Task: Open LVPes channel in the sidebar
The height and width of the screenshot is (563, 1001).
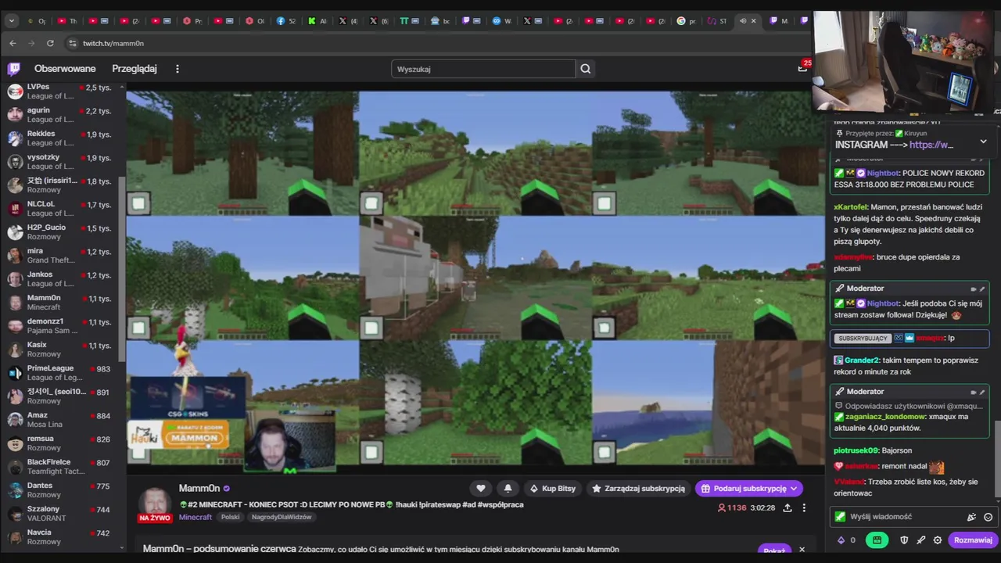Action: [x=63, y=91]
